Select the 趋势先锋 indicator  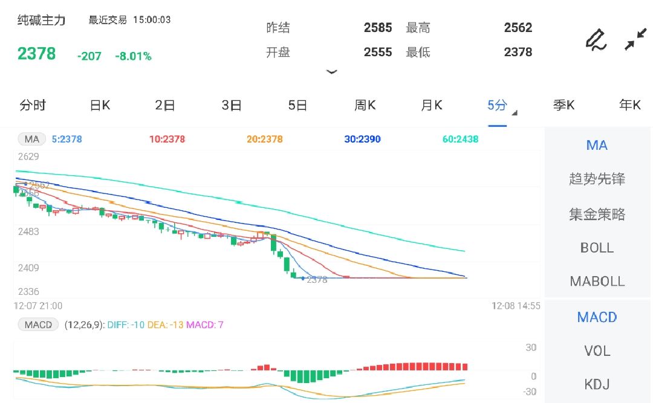pyautogui.click(x=597, y=179)
